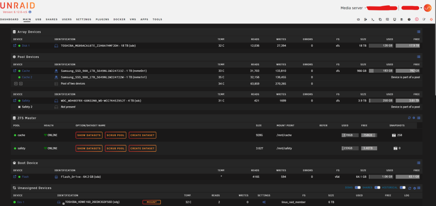Viewport: 436px width, 206px height.
Task: Select the MAIN tab
Action: [x=27, y=20]
